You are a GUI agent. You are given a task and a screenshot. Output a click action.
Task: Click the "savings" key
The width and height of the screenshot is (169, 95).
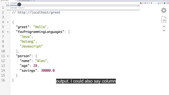pos(29,70)
